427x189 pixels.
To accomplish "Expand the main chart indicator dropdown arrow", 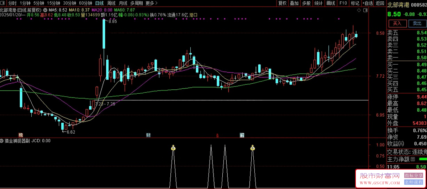I will click(45, 10).
